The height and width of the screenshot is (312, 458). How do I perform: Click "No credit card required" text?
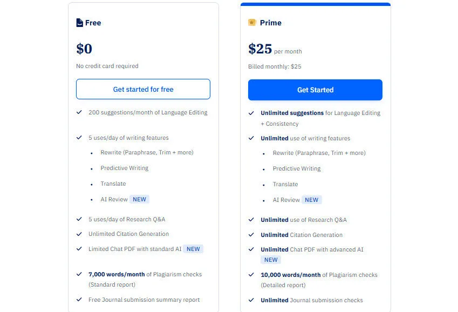(x=107, y=66)
